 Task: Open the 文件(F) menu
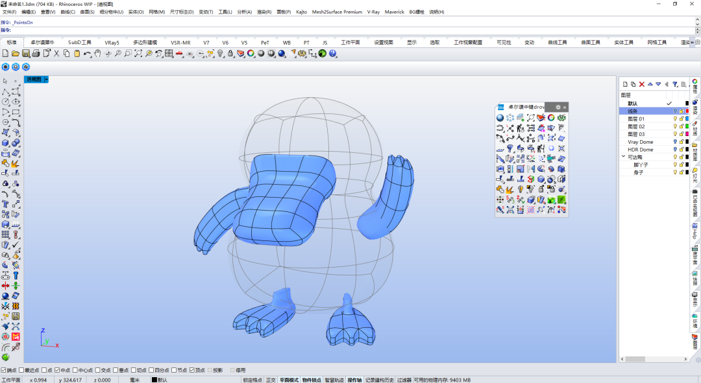(9, 12)
